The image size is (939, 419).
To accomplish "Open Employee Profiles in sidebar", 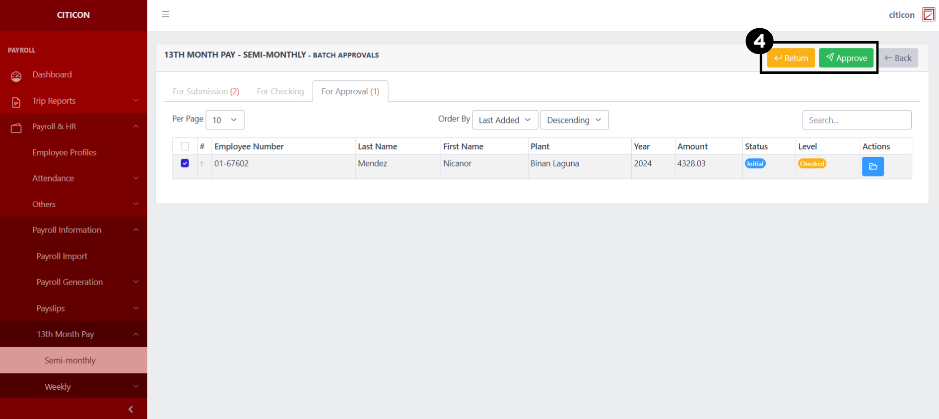I will pos(65,152).
